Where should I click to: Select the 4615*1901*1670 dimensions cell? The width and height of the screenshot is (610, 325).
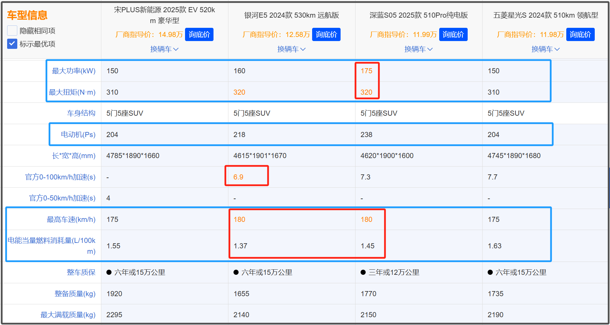click(x=260, y=156)
